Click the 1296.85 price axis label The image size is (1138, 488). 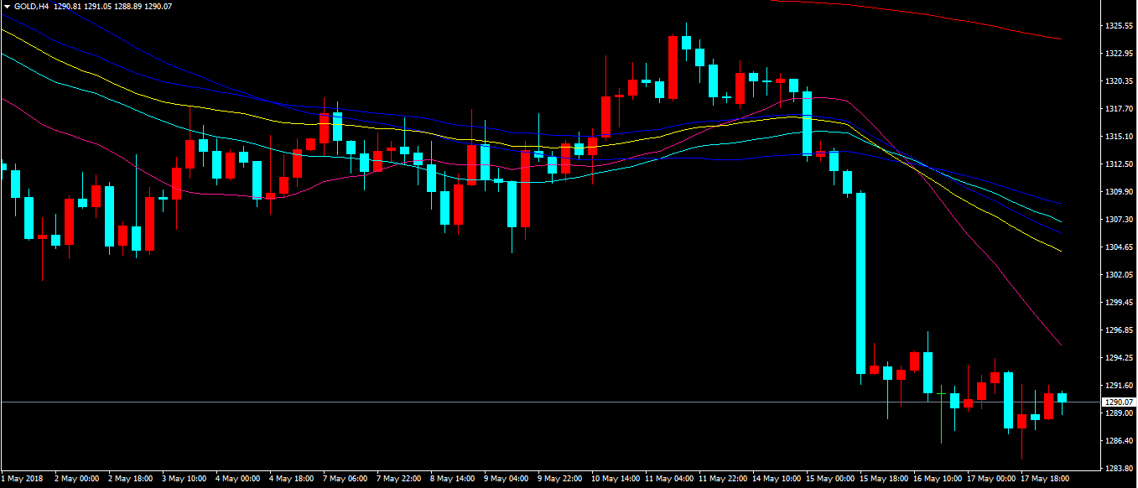1119,330
